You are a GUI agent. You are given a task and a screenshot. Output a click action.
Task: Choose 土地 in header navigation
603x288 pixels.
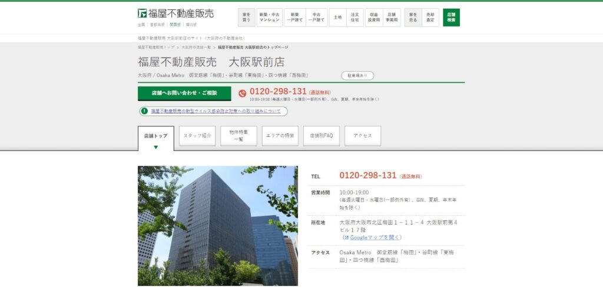coord(337,17)
